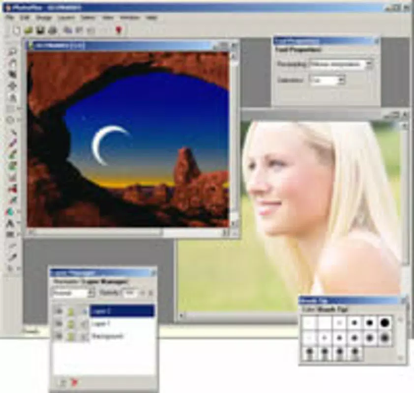
Task: Open the second Tool Properties dropdown
Action: [327, 80]
